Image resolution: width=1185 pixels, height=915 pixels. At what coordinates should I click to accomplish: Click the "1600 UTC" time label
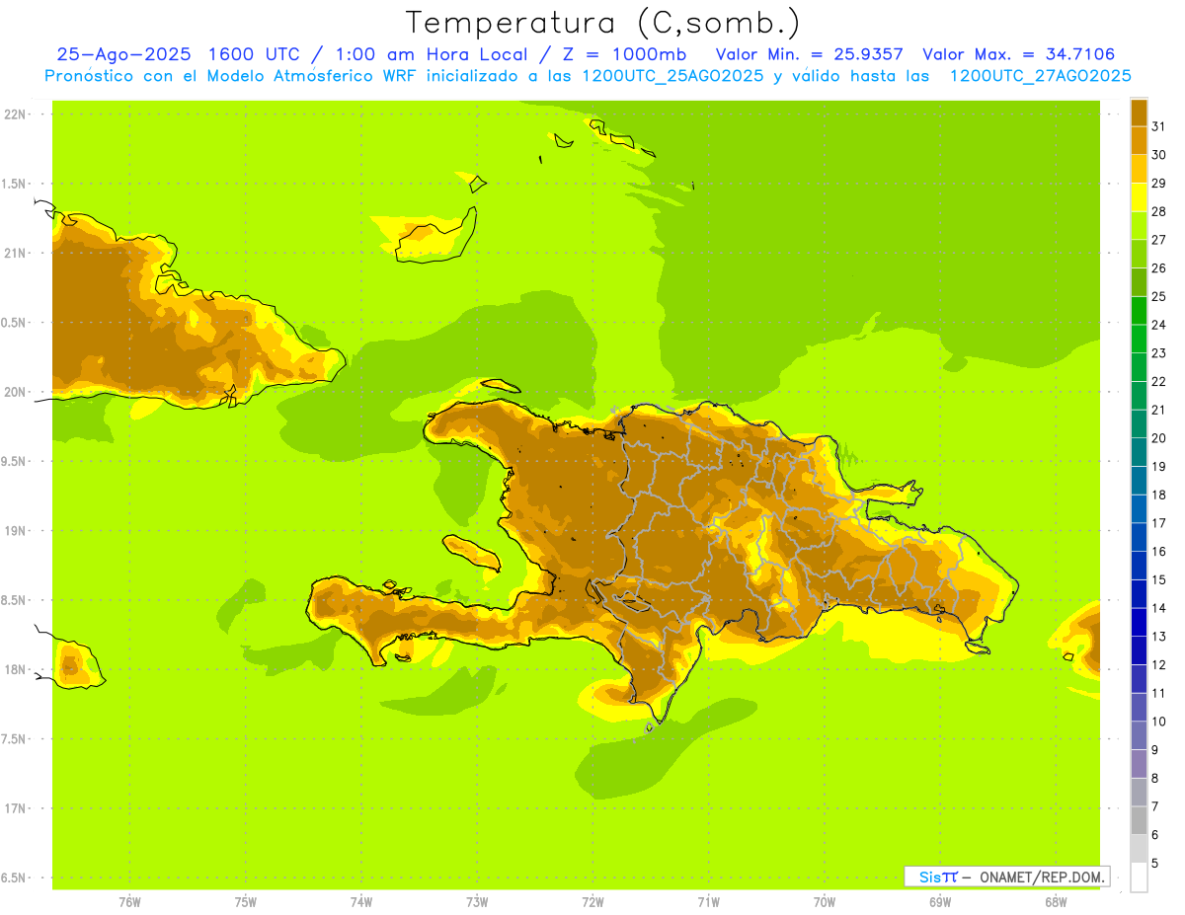tap(254, 54)
